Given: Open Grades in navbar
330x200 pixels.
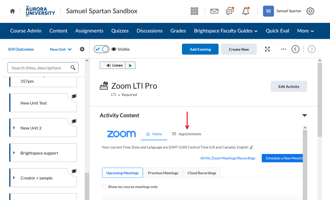Looking at the screenshot, I should [178, 31].
